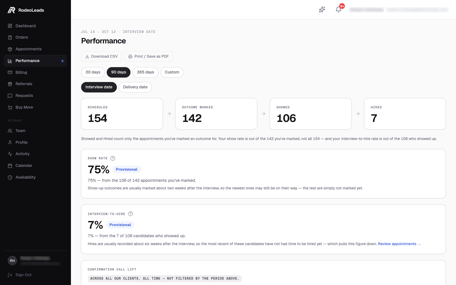Click the Interview-to-Hire help question icon
The width and height of the screenshot is (456, 285).
(130, 214)
